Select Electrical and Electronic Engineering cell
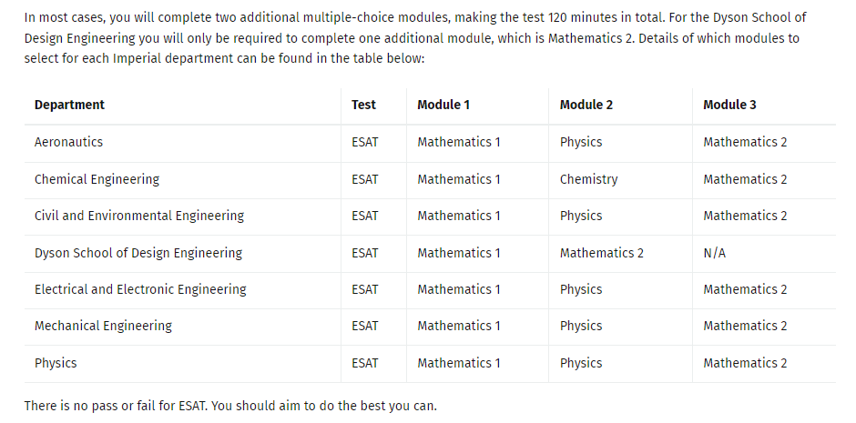This screenshot has height=423, width=856. click(140, 289)
